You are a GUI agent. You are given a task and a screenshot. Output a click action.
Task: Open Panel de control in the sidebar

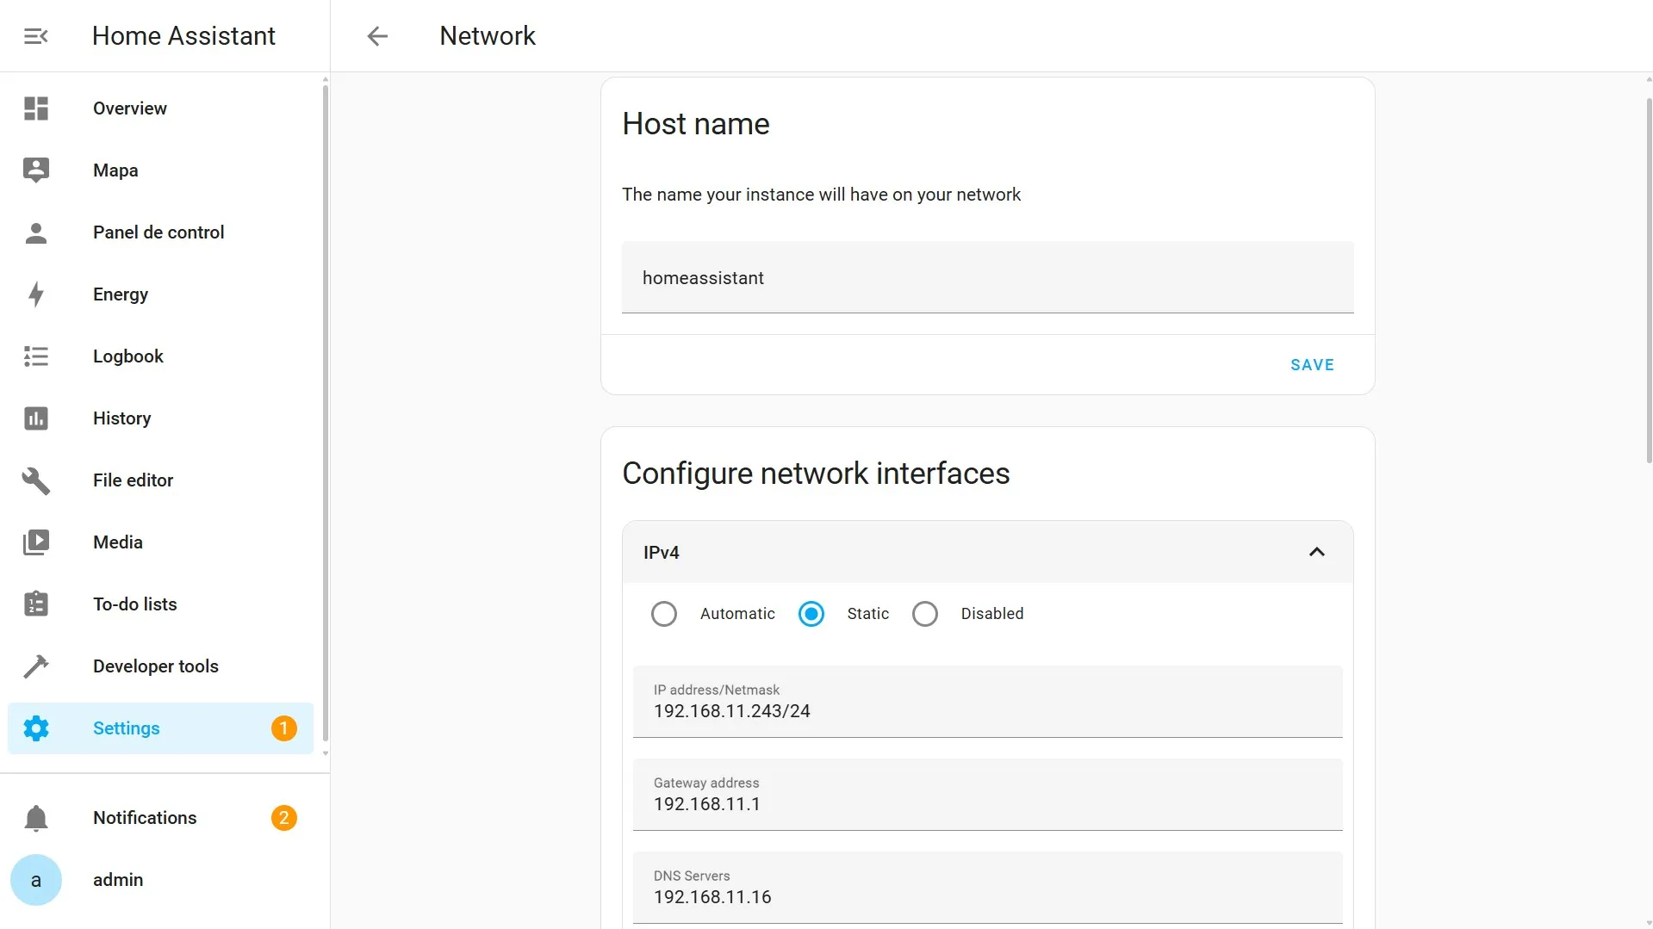160,232
